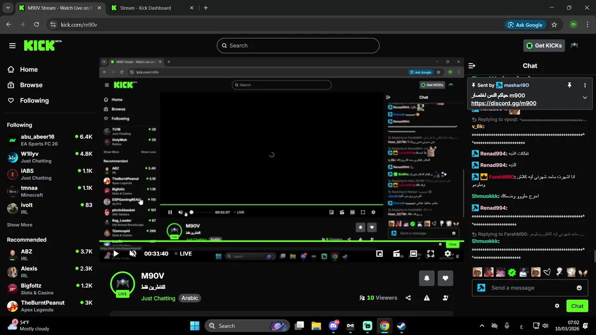The image size is (596, 335).
Task: Report the stream via warning triangle icon
Action: (427, 298)
